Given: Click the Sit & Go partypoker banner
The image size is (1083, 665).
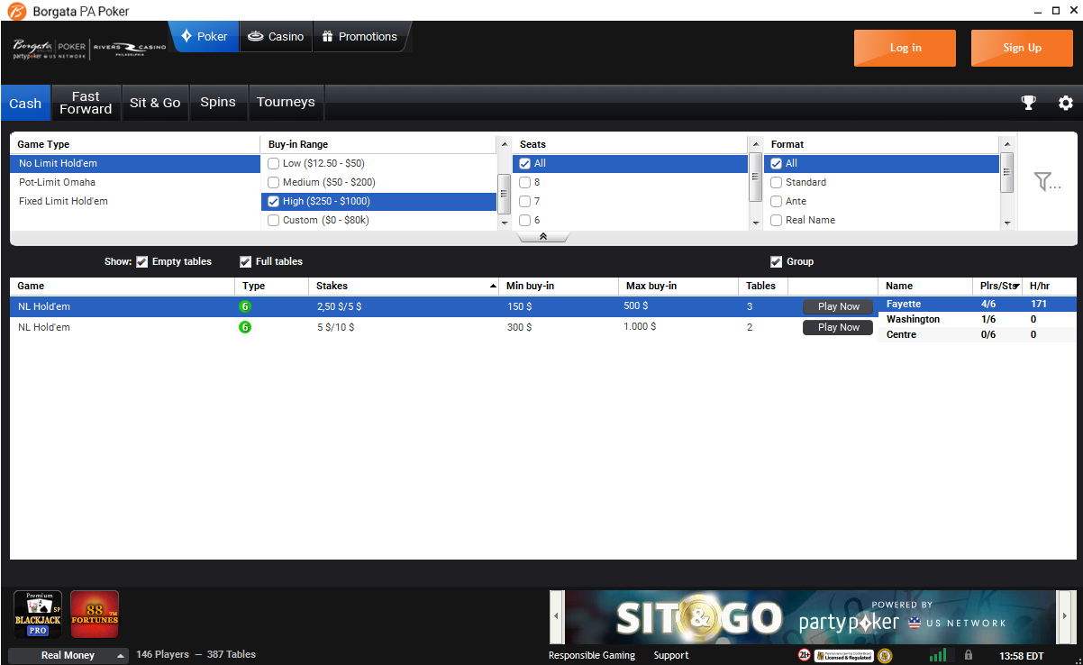Looking at the screenshot, I should tap(811, 616).
